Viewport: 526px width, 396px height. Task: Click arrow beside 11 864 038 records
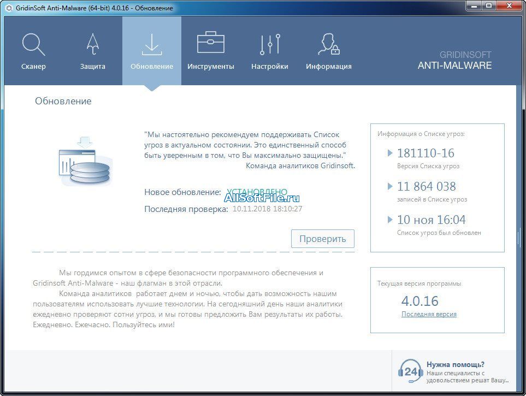tap(390, 186)
